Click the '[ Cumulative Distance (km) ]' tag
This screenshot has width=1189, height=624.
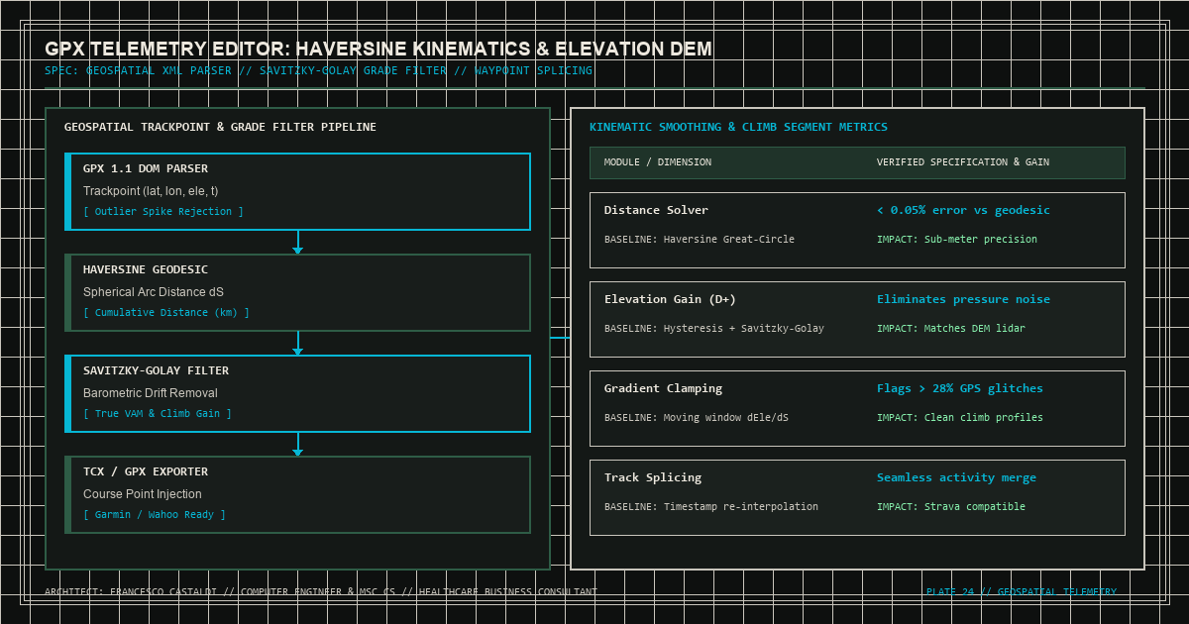click(x=166, y=313)
